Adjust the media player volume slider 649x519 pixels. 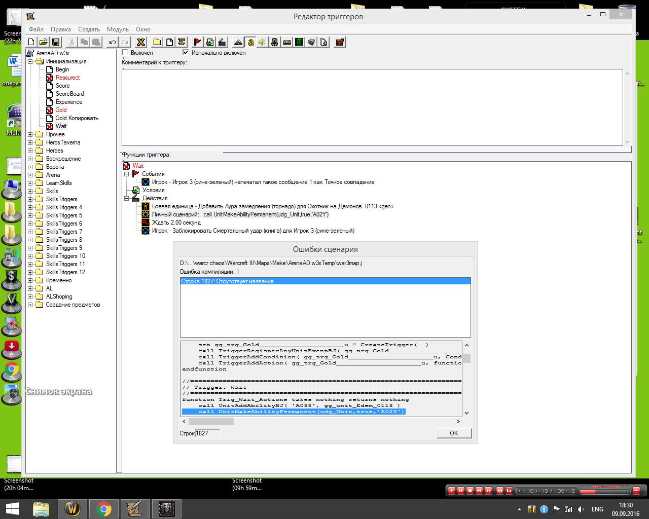(604, 491)
